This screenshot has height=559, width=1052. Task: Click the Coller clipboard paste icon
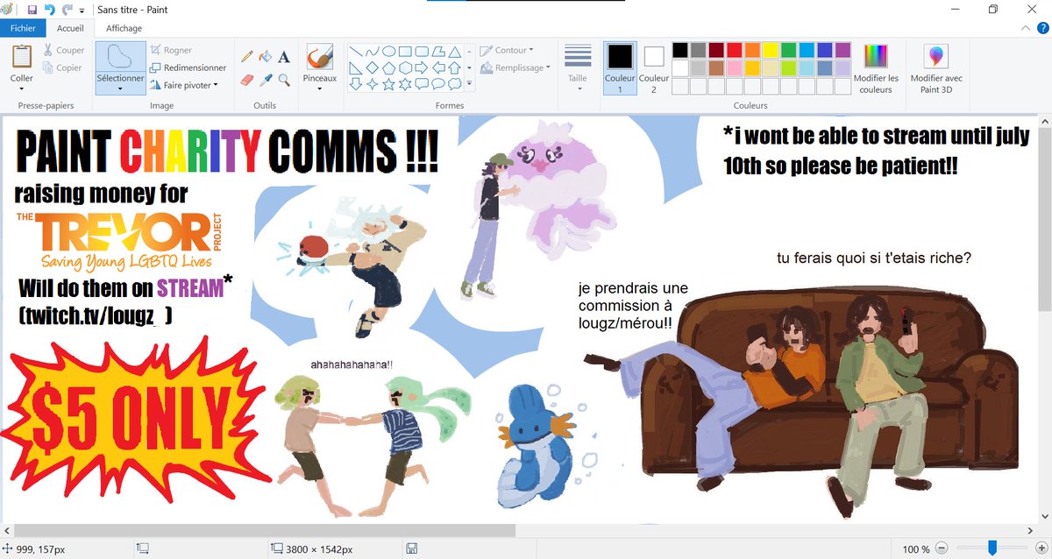[x=22, y=57]
